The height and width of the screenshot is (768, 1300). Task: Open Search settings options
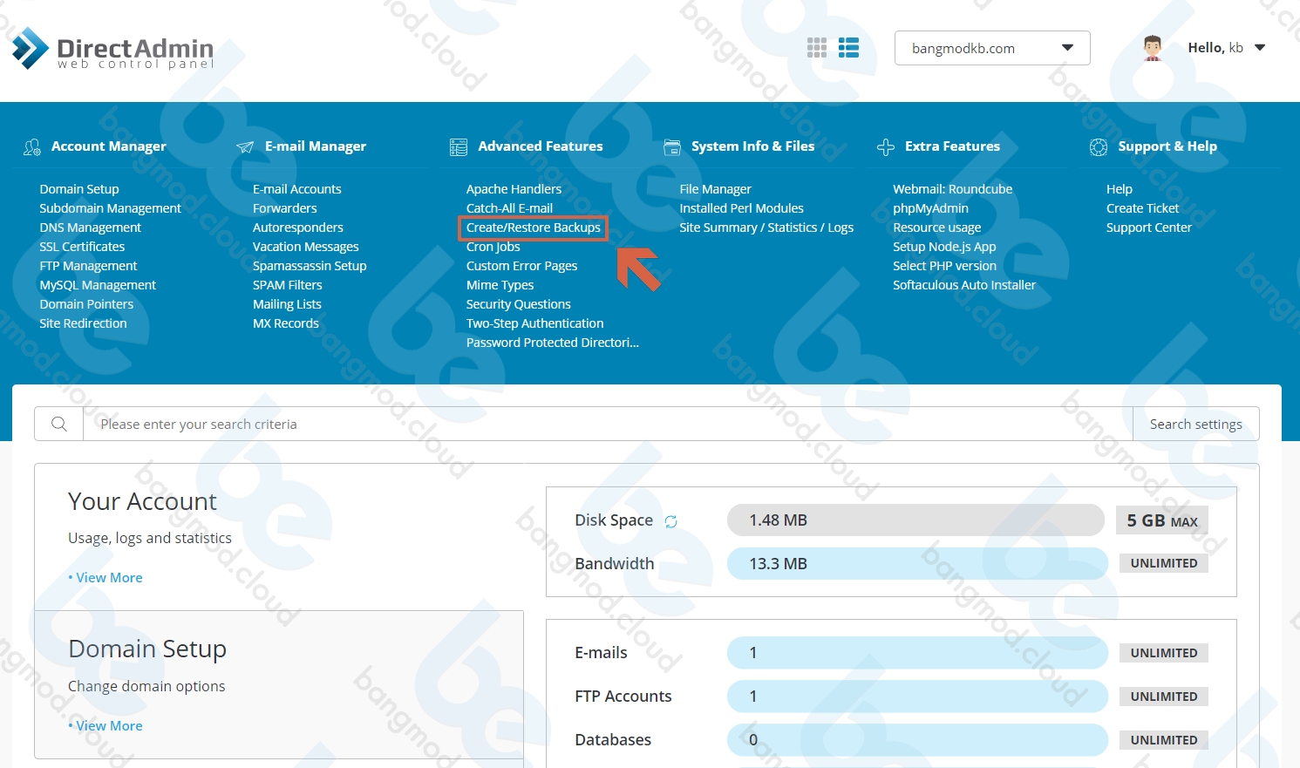[1195, 425]
